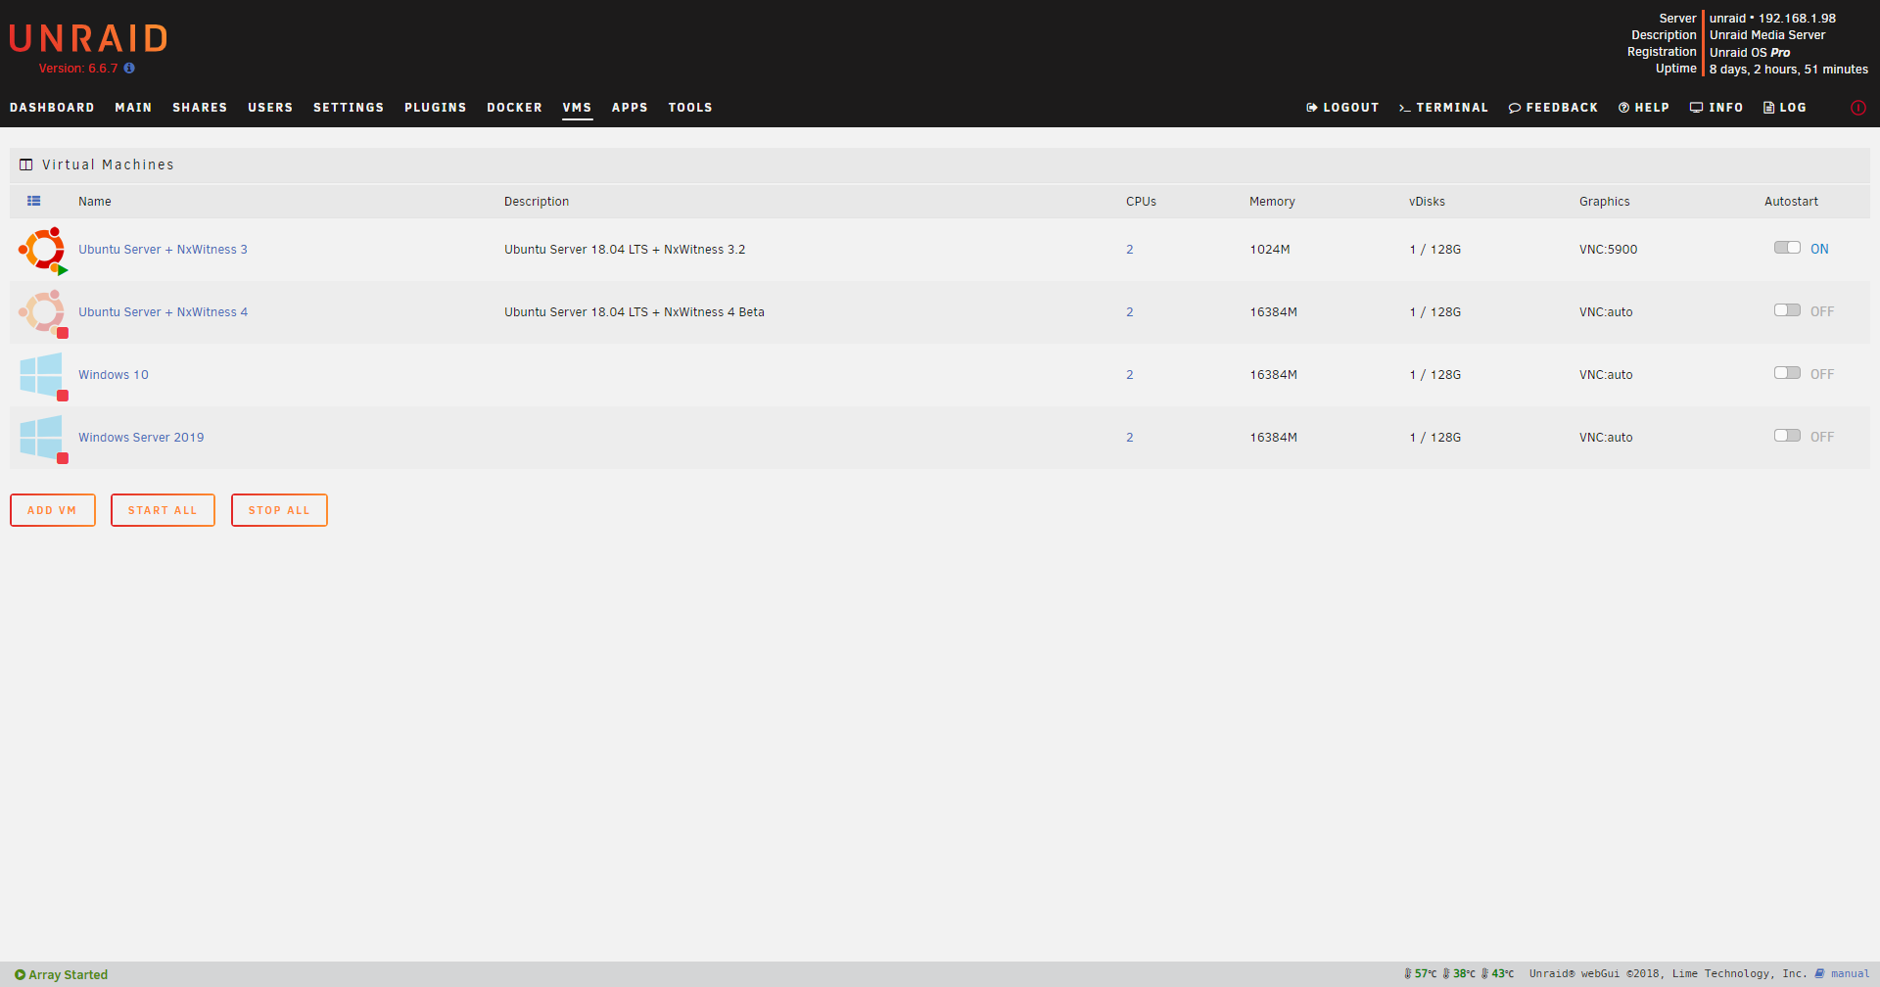Click the version info icon under Unraid logo
Viewport: 1880px width, 987px height.
(x=129, y=69)
